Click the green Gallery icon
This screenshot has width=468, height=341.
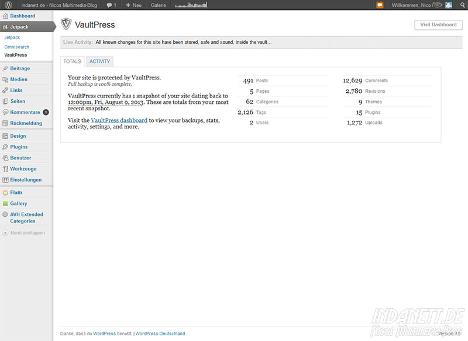[5, 204]
